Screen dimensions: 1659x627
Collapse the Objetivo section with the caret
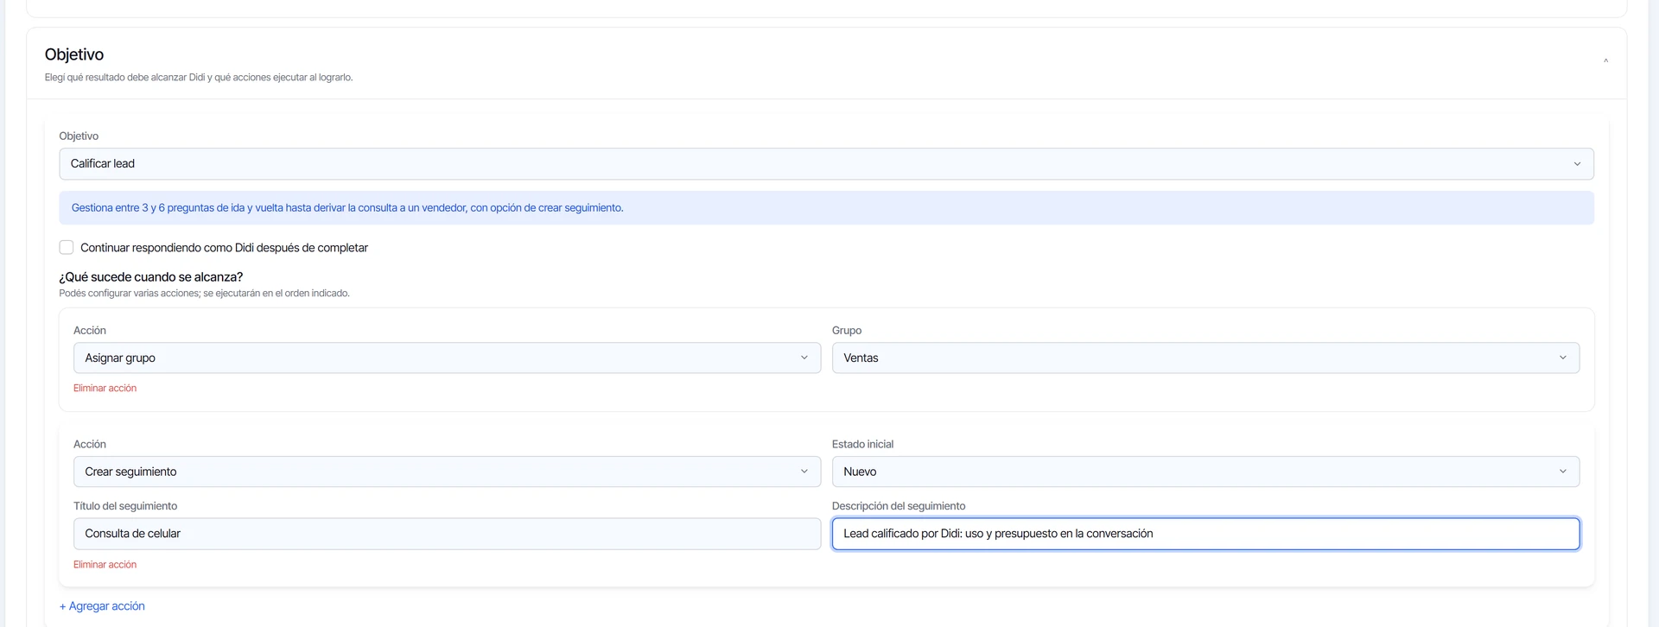(x=1605, y=60)
